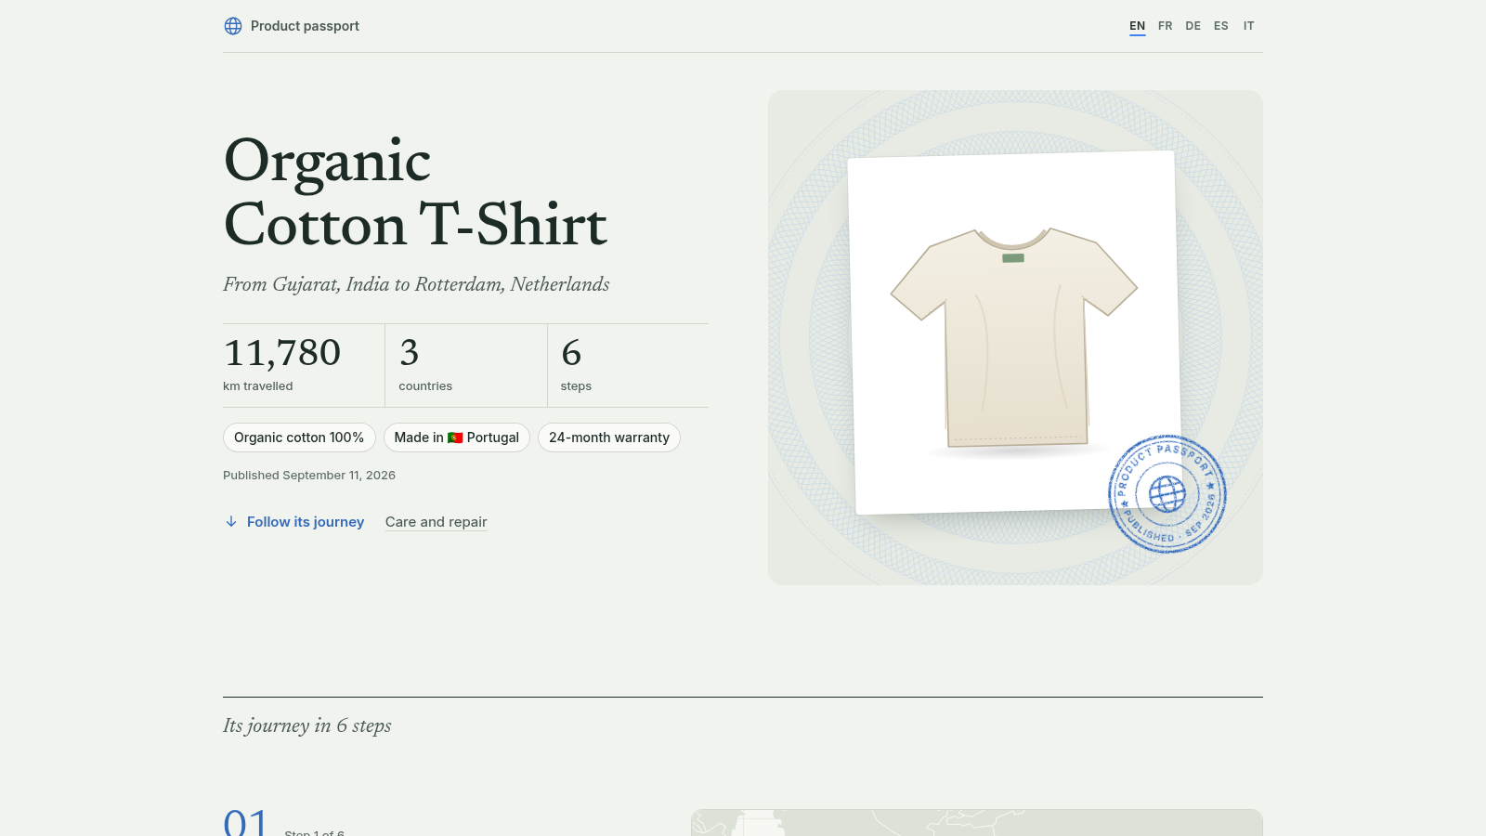Select the 24-month warranty chip
The height and width of the screenshot is (836, 1486).
[x=609, y=438]
